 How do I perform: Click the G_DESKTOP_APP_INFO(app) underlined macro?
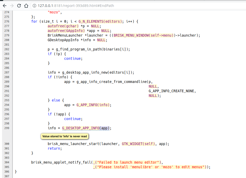86,128
